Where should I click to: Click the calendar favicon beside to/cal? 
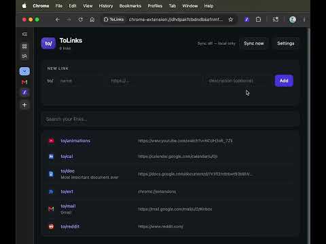[x=52, y=157]
